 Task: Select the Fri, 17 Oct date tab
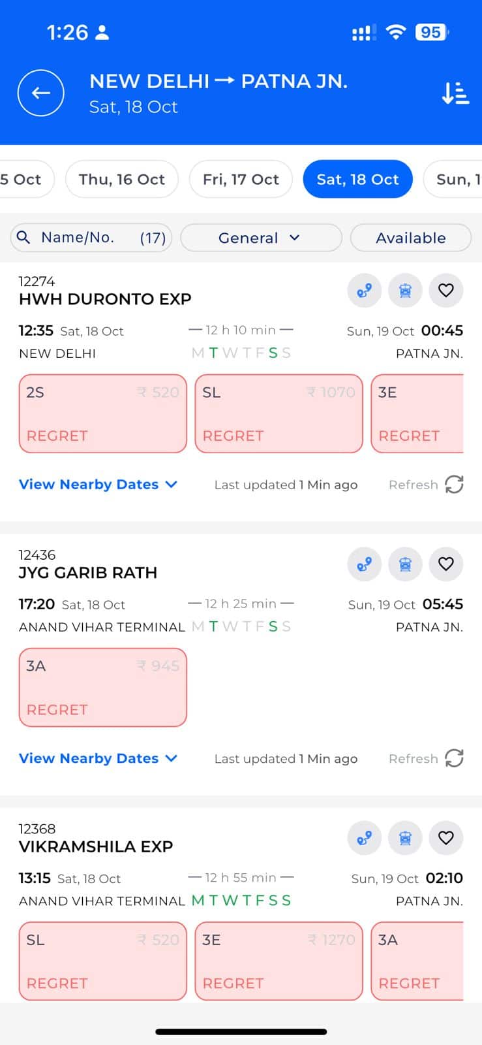point(241,179)
